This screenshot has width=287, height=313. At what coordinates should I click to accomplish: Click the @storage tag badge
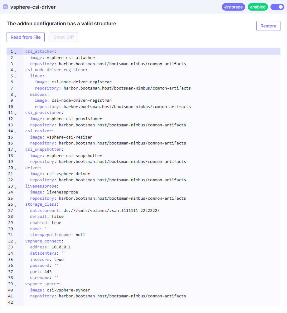point(233,7)
